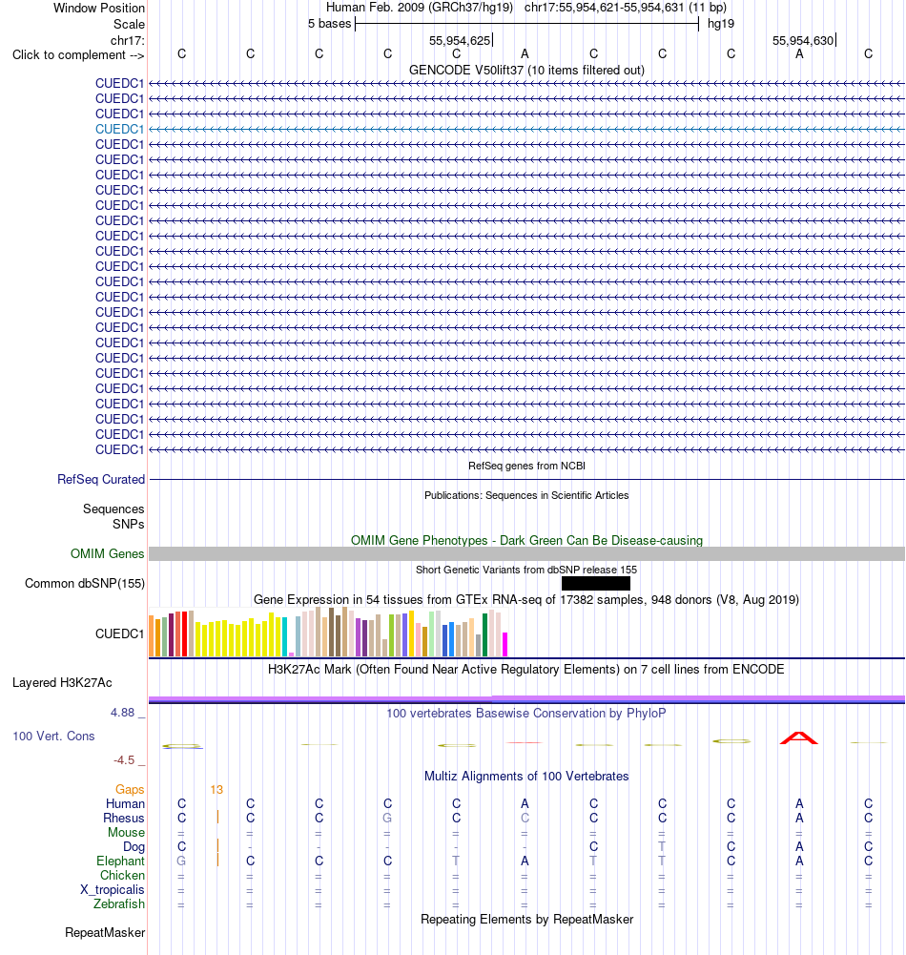906x955 pixels.
Task: Click the 'Click to complement -->' label
Action: tap(78, 54)
